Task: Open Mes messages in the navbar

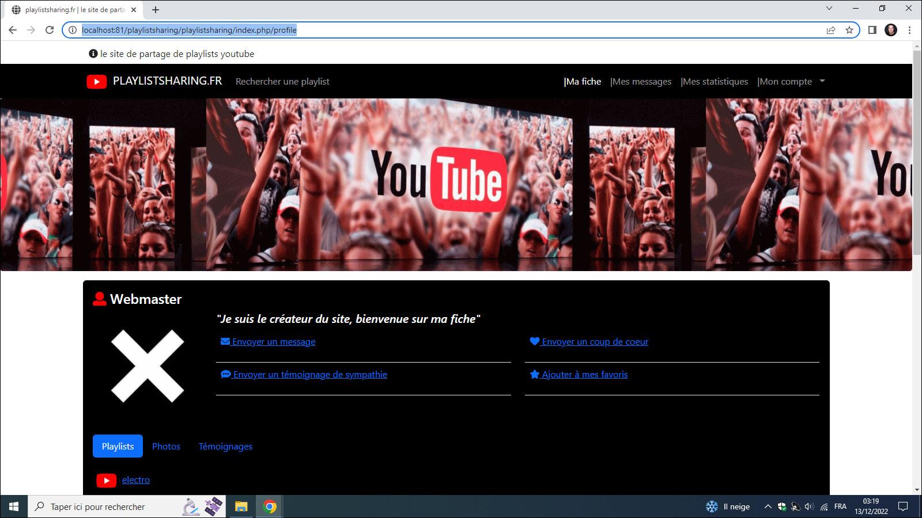Action: pyautogui.click(x=641, y=82)
